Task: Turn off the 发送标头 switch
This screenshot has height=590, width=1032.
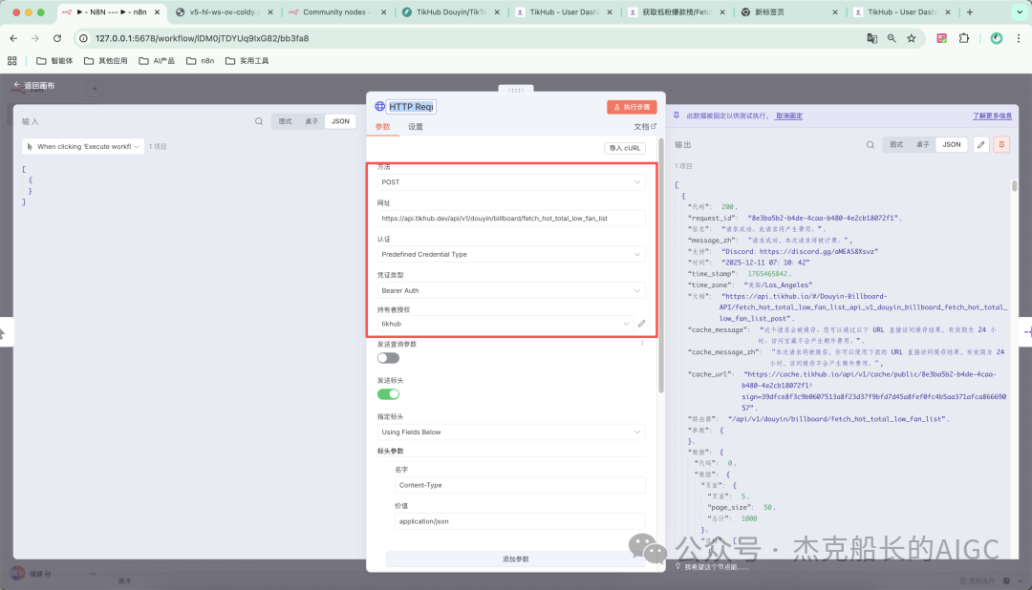Action: pyautogui.click(x=388, y=394)
